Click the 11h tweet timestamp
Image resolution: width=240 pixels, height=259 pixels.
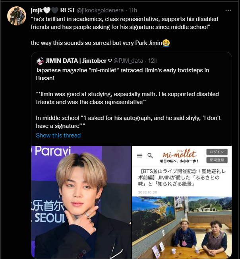(133, 10)
